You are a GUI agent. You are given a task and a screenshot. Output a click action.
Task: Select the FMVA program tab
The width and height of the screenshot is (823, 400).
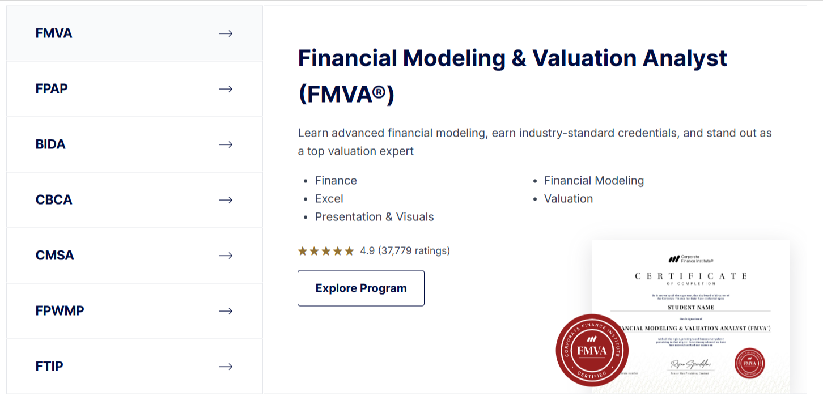coord(54,33)
